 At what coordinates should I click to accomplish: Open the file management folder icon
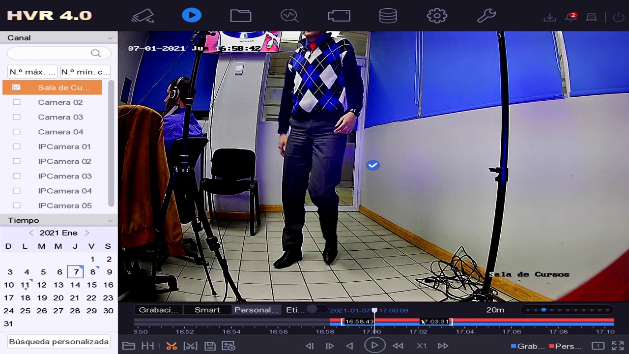click(x=241, y=16)
